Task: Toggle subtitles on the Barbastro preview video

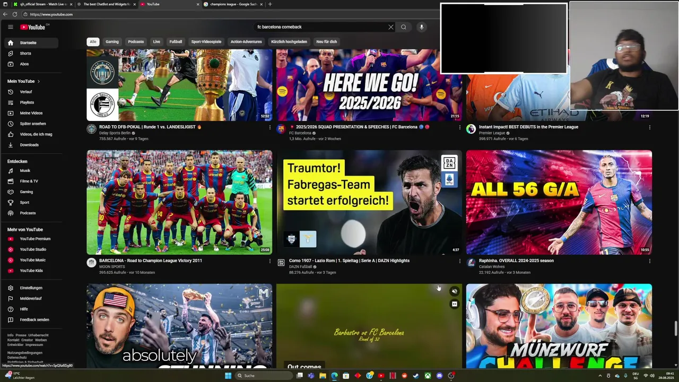Action: 455,304
